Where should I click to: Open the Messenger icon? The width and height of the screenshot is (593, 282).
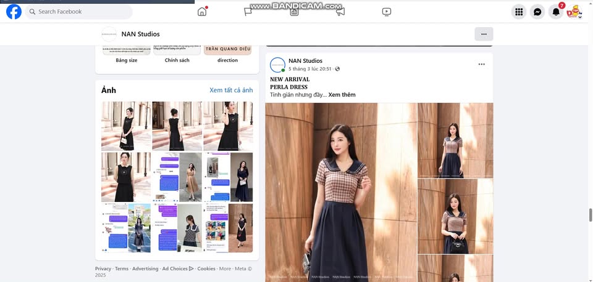click(x=537, y=12)
